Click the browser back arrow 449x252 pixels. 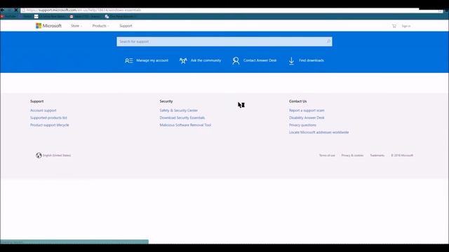[2, 10]
